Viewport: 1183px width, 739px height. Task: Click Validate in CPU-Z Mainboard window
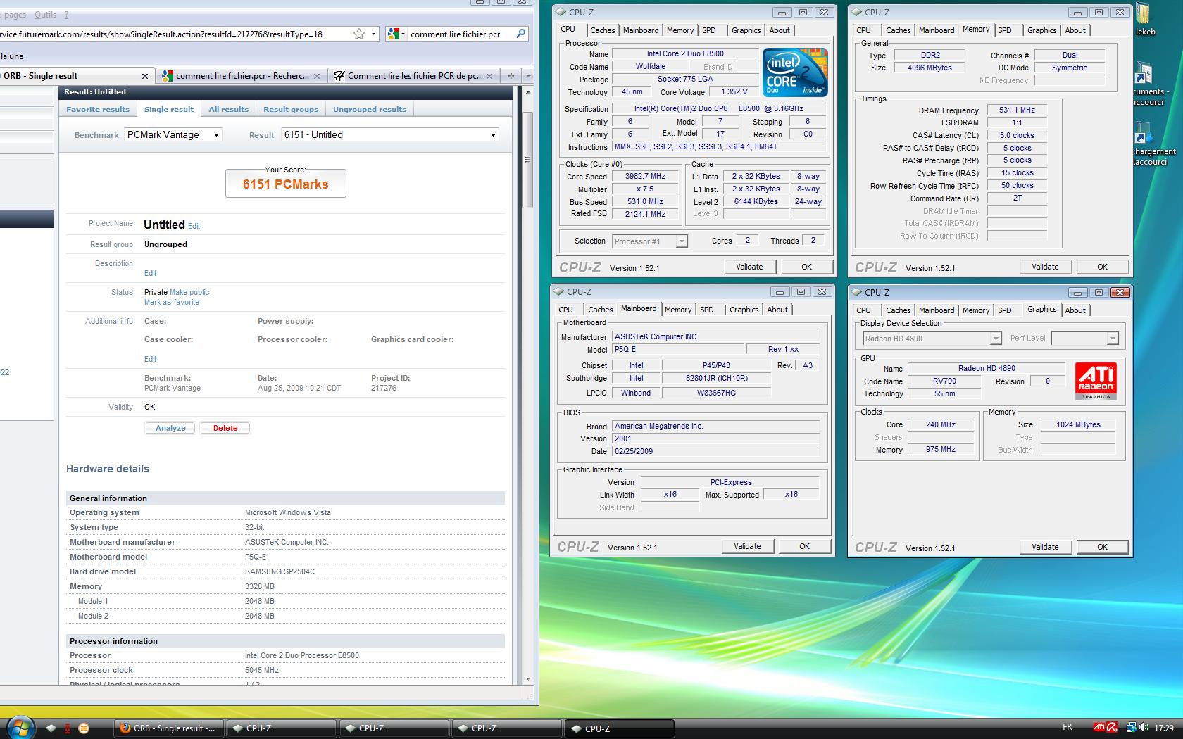pos(747,546)
